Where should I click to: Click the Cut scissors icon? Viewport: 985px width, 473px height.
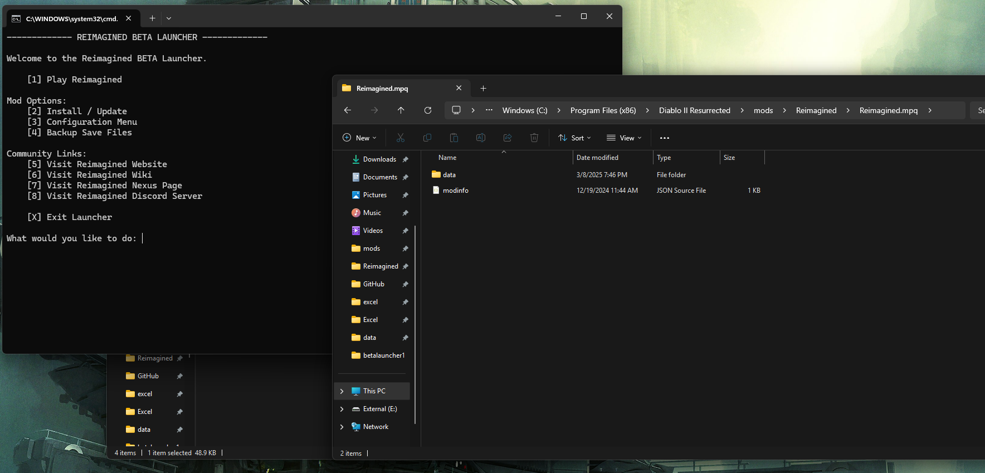401,138
